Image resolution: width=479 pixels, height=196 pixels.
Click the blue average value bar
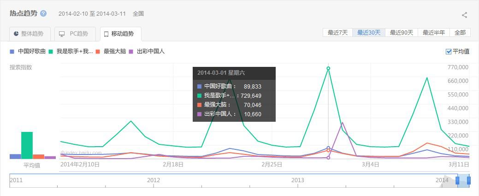(x=15, y=156)
